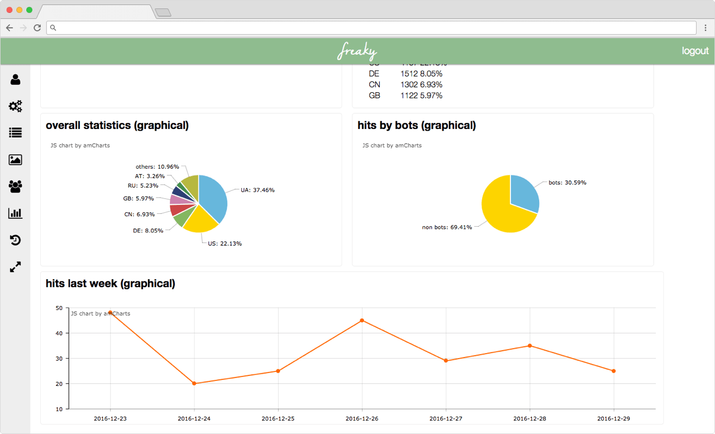
Task: Click the line chart point for 2016-12-23
Action: click(110, 312)
